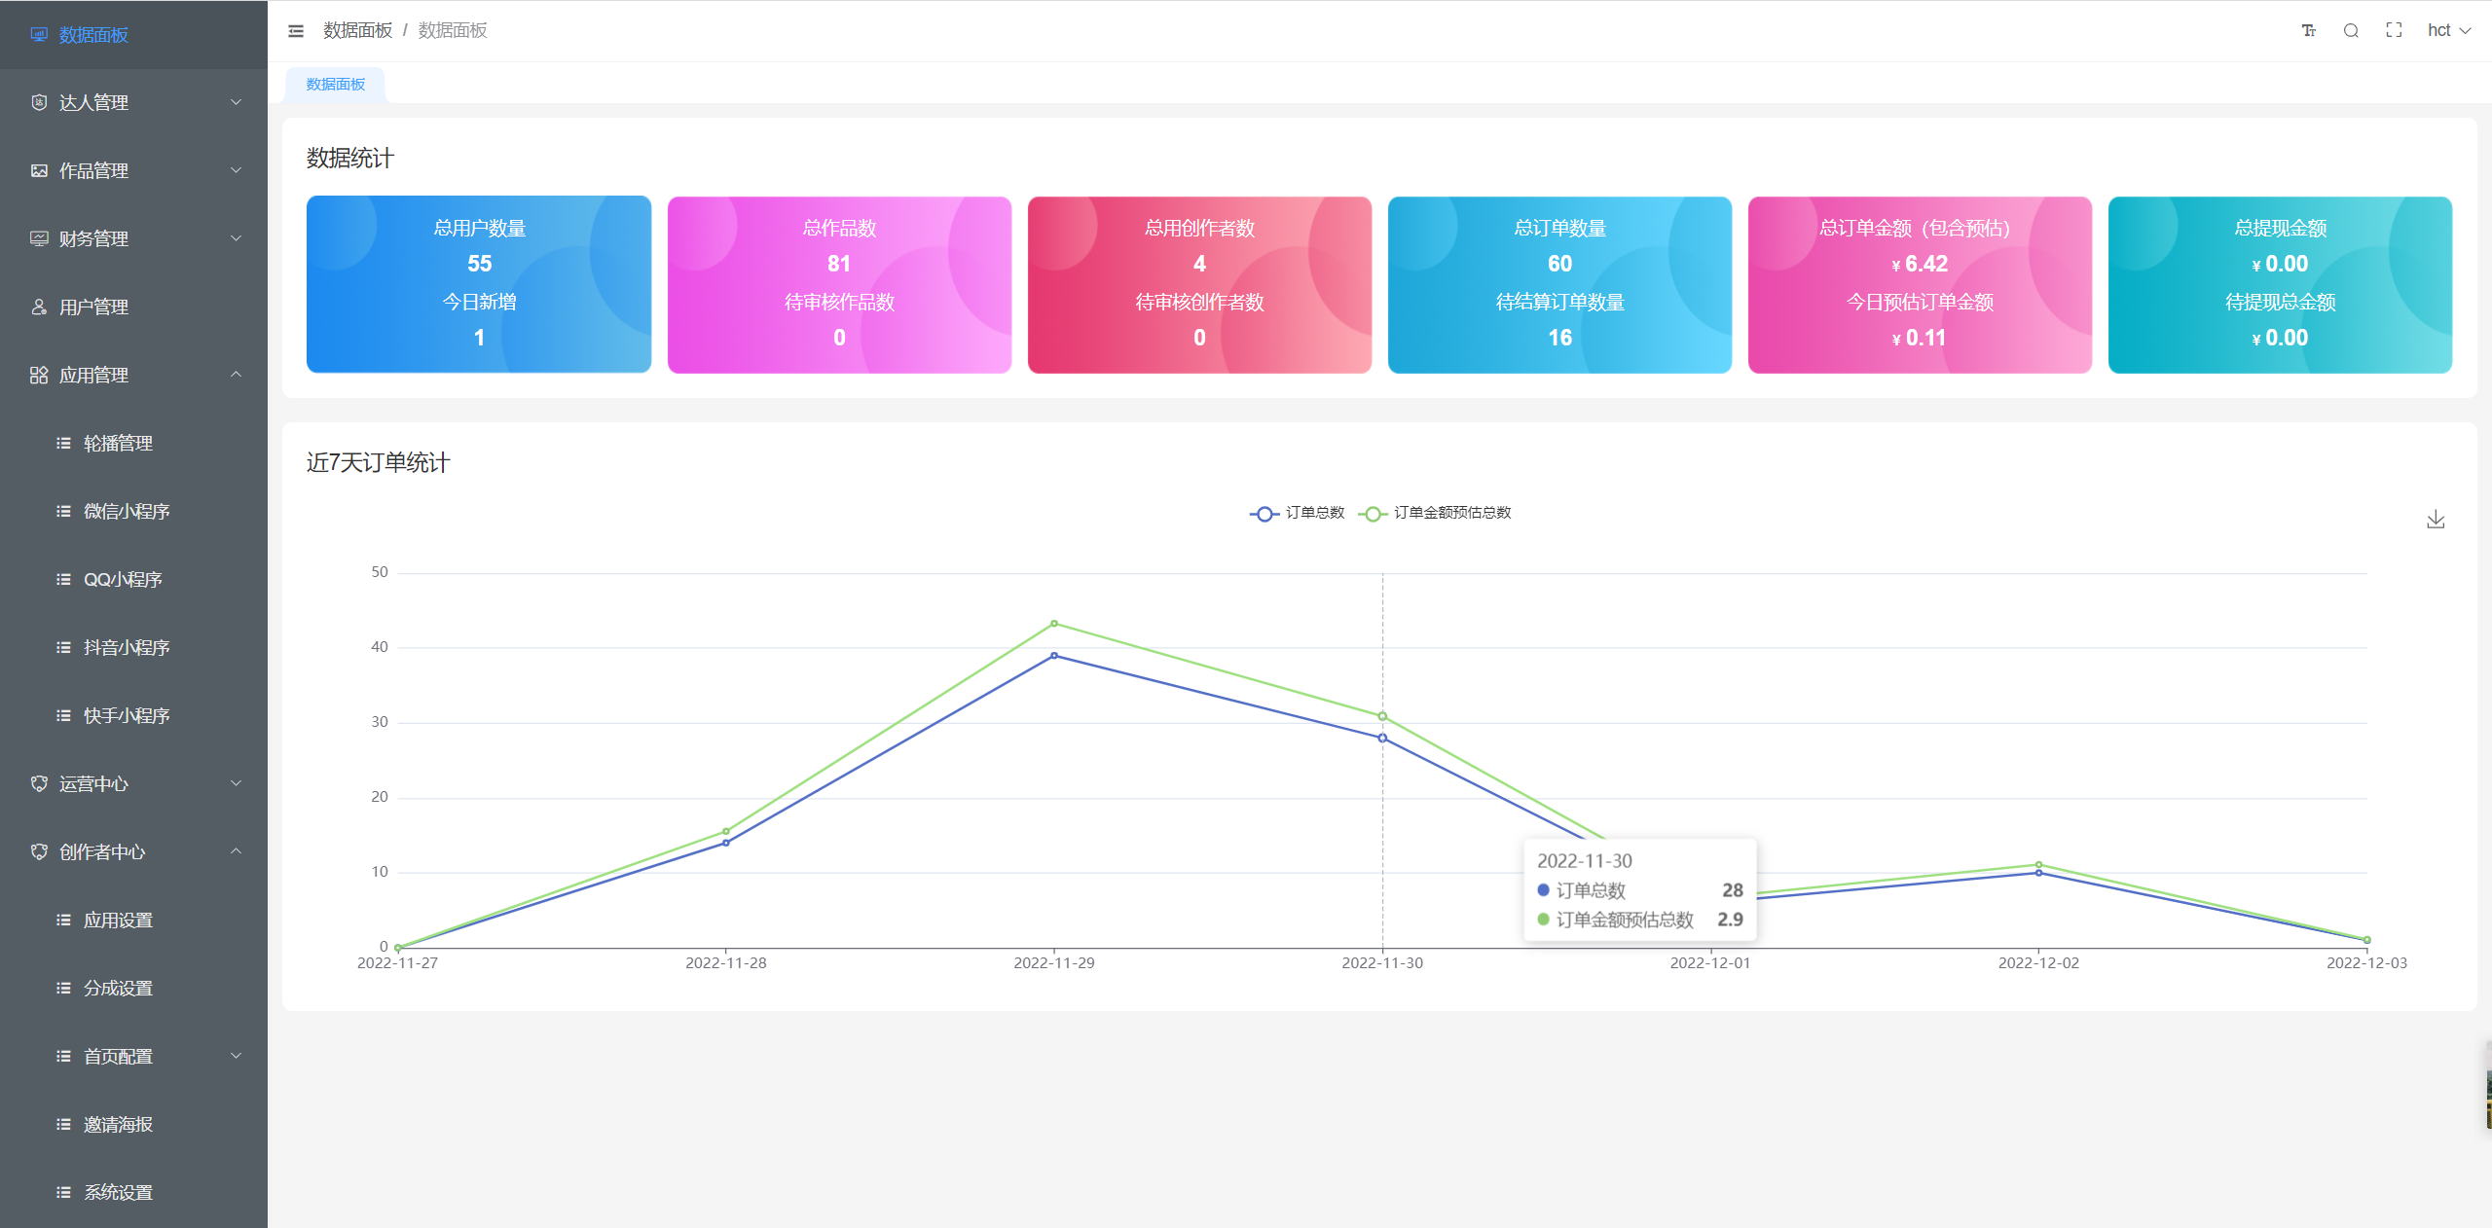The image size is (2492, 1228).
Task: Click the sidebar collapse hamburger icon
Action: tap(296, 31)
